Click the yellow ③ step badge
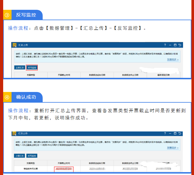The image size is (194, 175). coord(7,15)
